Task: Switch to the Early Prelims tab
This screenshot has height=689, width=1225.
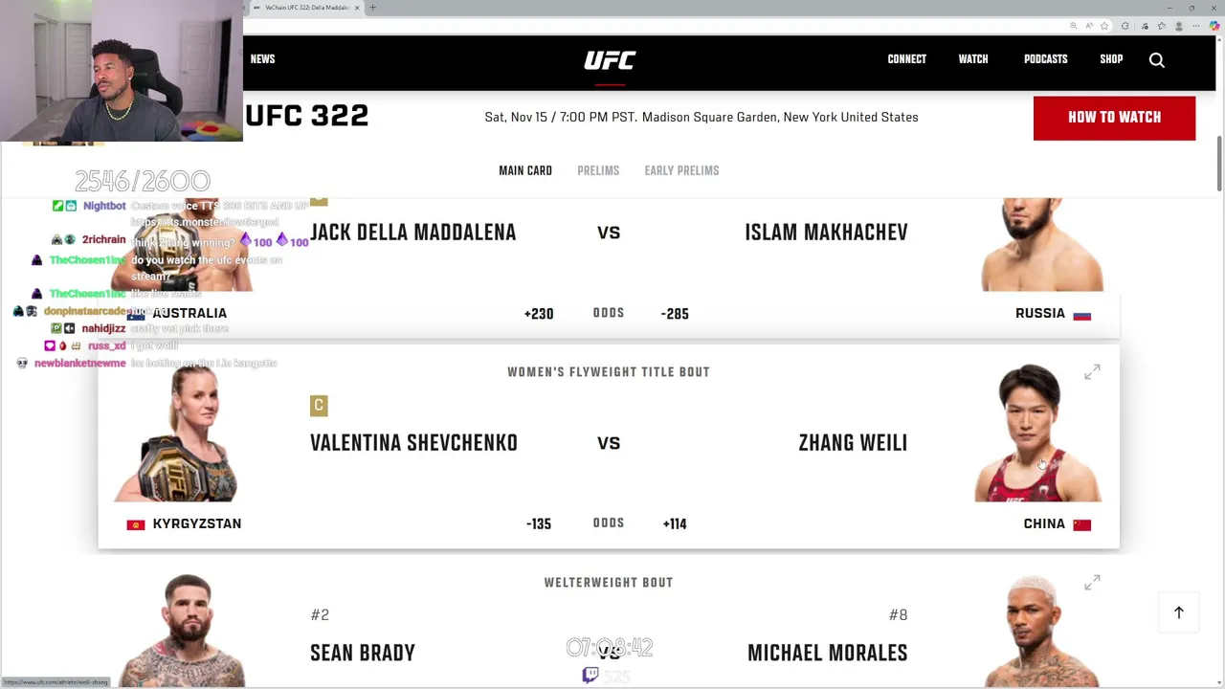Action: (681, 170)
